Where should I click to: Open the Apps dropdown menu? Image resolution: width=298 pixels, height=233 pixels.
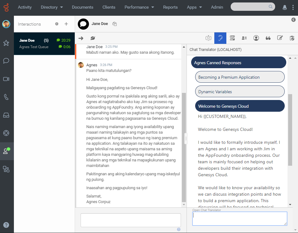194,7
